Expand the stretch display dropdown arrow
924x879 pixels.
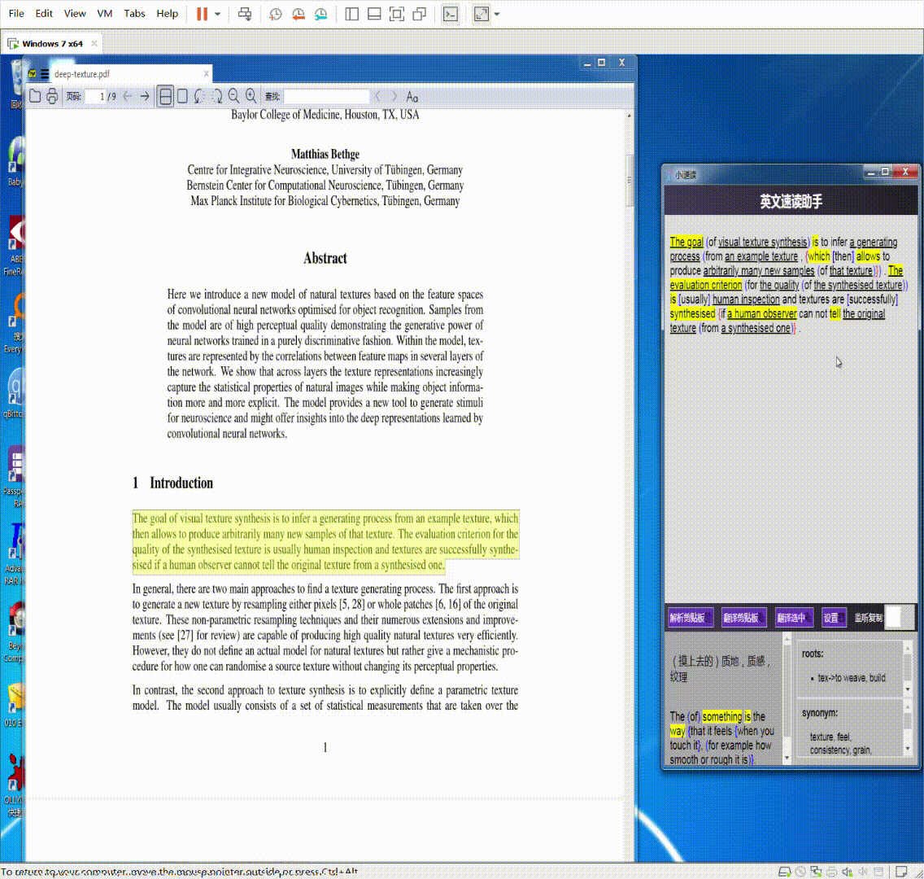497,14
